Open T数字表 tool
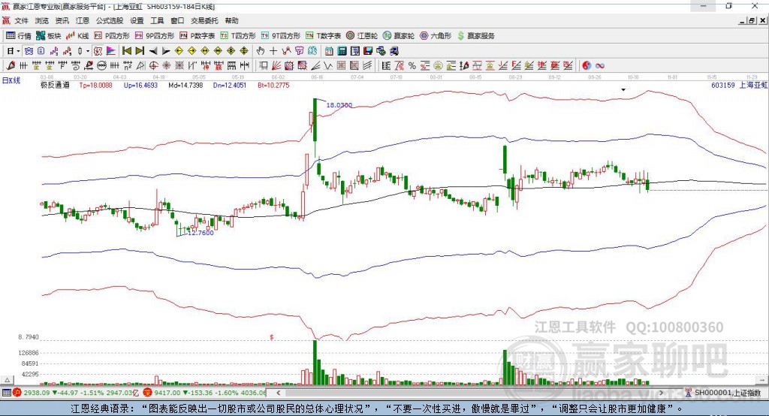 click(x=323, y=36)
